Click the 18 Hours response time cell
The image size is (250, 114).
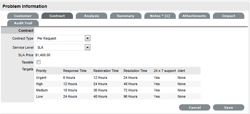pyautogui.click(x=70, y=90)
